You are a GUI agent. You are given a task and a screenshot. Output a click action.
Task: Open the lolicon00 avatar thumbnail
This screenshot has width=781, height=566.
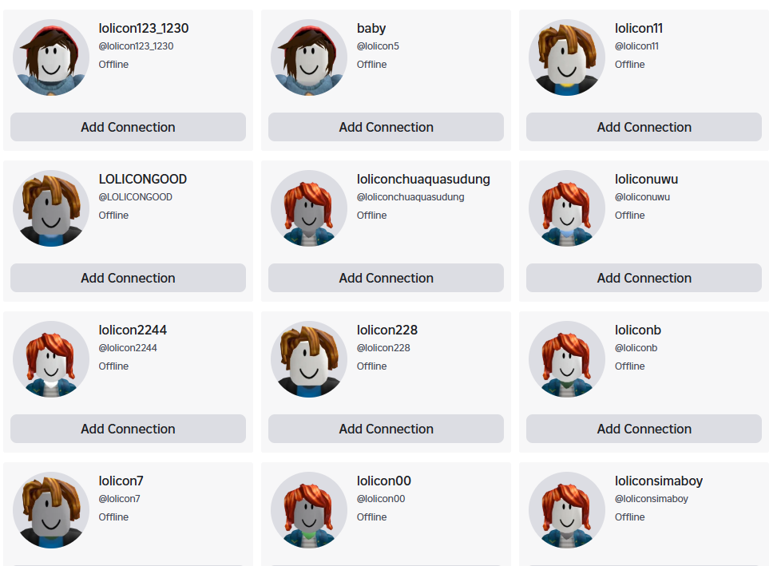tap(309, 510)
